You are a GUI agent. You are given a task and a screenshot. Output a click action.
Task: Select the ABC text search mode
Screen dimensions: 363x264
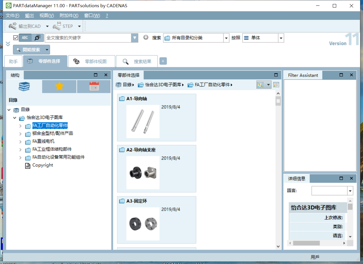coord(25,38)
